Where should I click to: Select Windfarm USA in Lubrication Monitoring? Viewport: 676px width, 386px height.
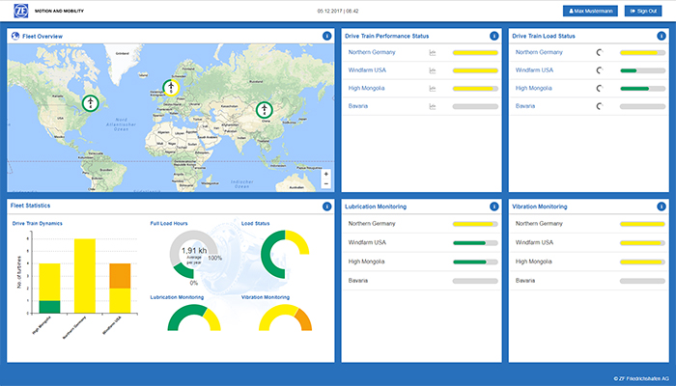367,242
